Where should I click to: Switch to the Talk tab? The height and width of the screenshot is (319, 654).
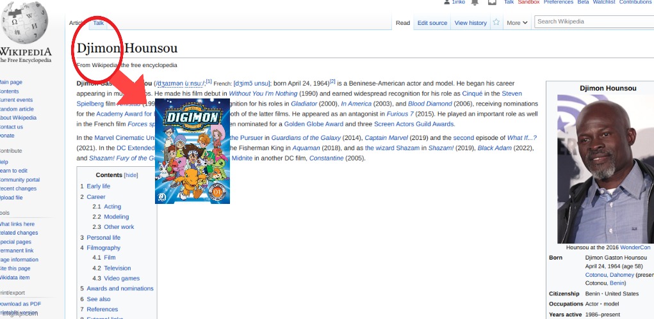pyautogui.click(x=99, y=23)
